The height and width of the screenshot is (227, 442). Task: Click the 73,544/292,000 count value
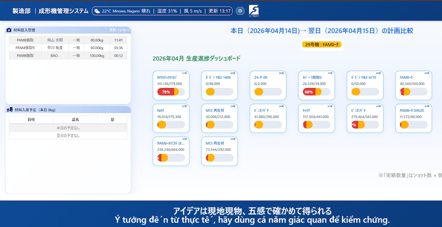[x=218, y=150]
